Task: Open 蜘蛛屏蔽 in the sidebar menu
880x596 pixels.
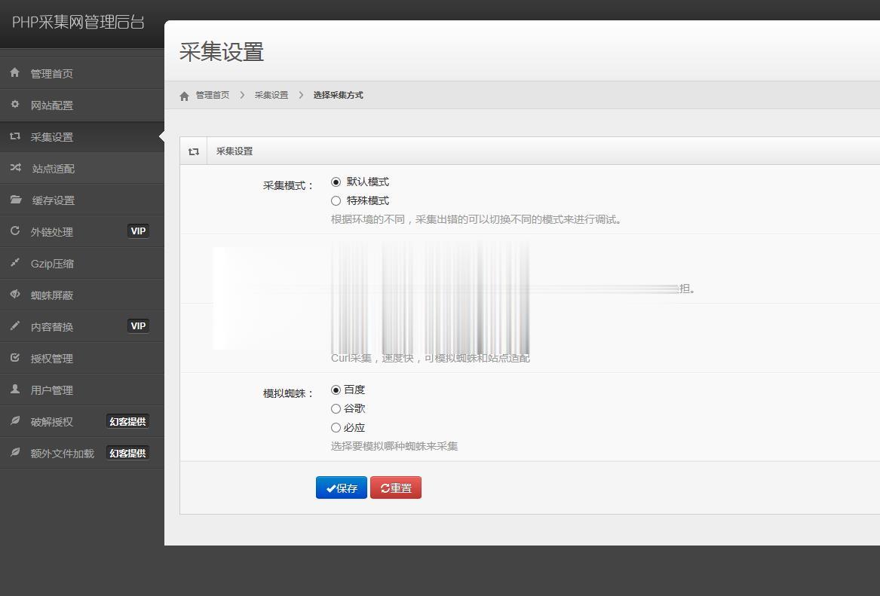Action: [82, 295]
